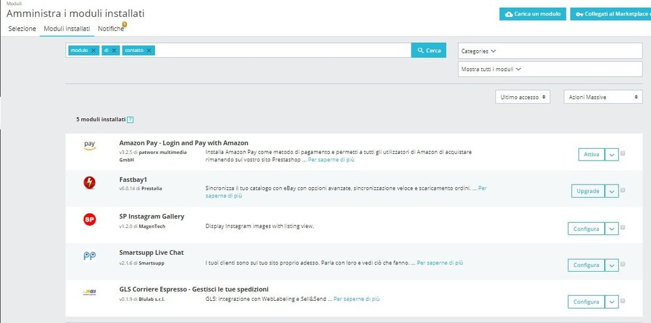This screenshot has height=323, width=651.
Task: Expand SP Instagram Gallery Configura arrow
Action: [611, 229]
